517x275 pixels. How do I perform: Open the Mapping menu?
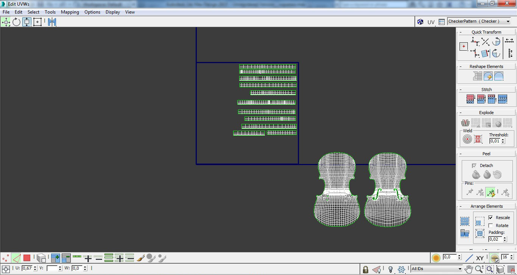[x=70, y=12]
